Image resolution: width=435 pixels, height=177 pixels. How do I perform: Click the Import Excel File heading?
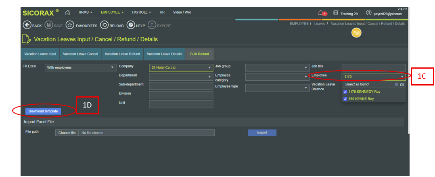point(39,122)
